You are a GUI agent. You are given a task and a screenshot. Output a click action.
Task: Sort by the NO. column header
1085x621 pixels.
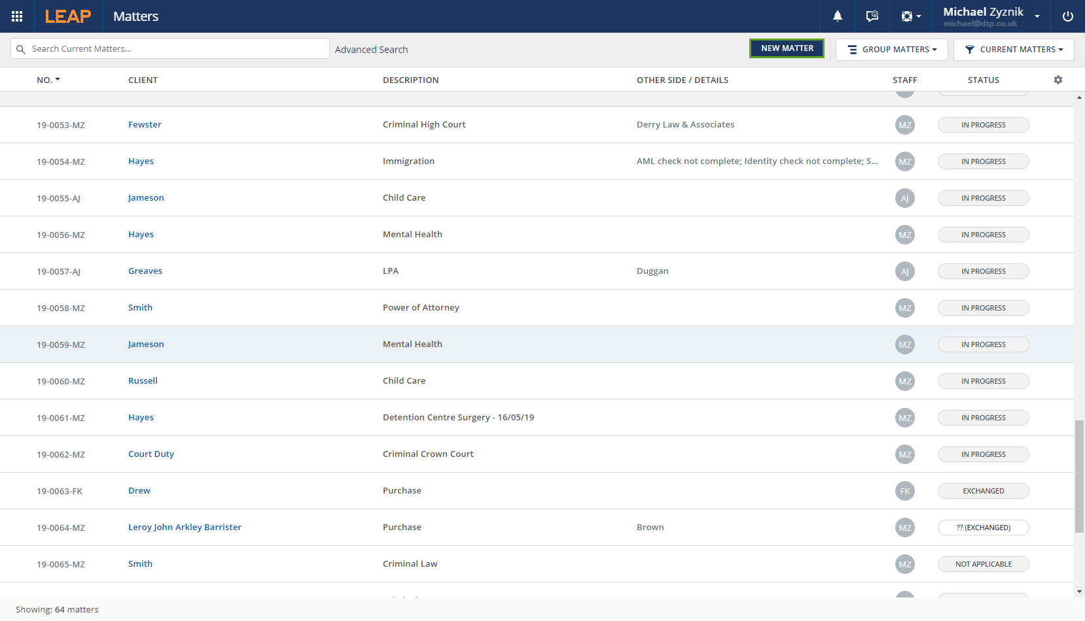(48, 80)
